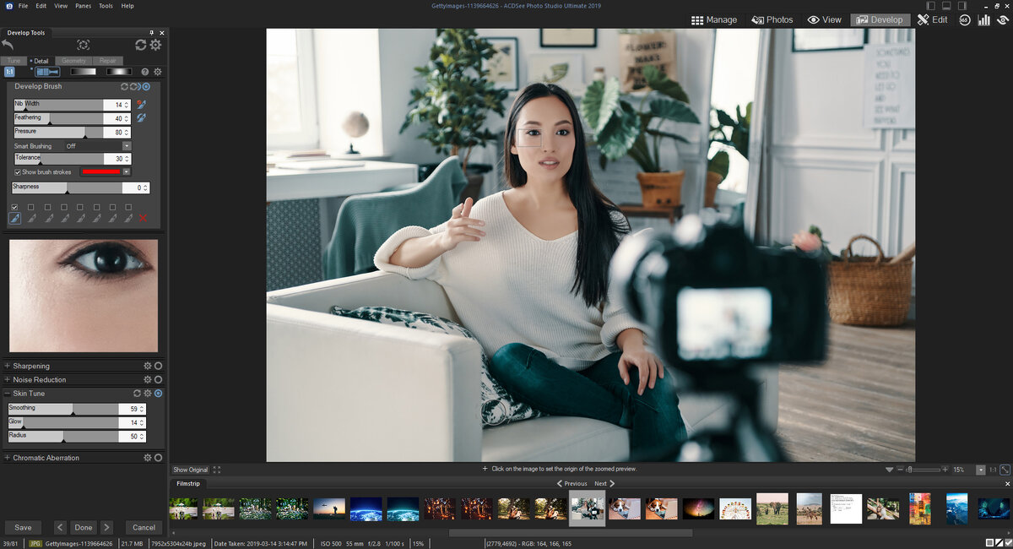Check the first brush slot checkbox
This screenshot has height=549, width=1013.
point(14,206)
